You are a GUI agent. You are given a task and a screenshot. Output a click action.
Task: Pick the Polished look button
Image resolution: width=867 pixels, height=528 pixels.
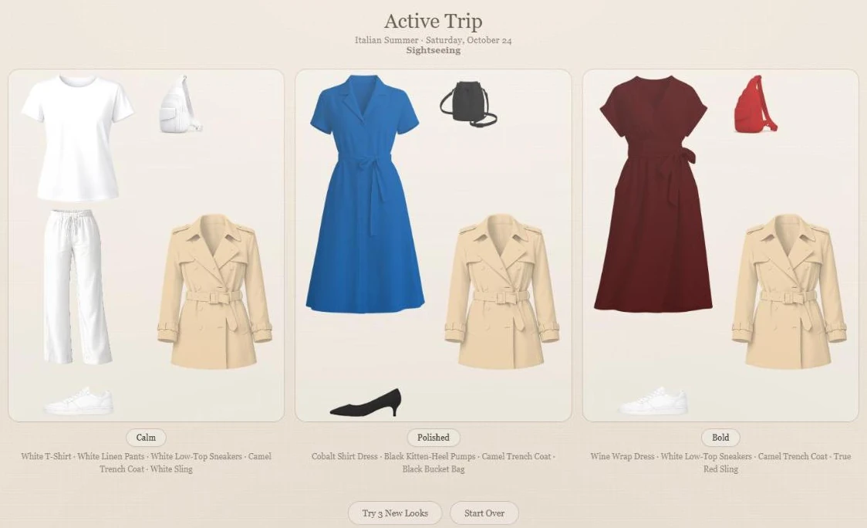pyautogui.click(x=433, y=437)
